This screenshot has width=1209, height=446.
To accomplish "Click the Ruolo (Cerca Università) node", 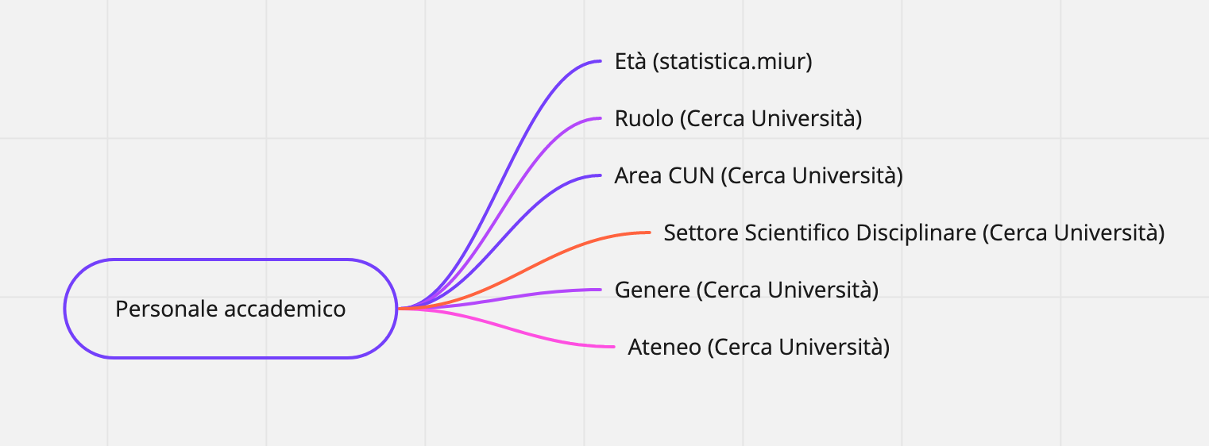I will point(738,119).
